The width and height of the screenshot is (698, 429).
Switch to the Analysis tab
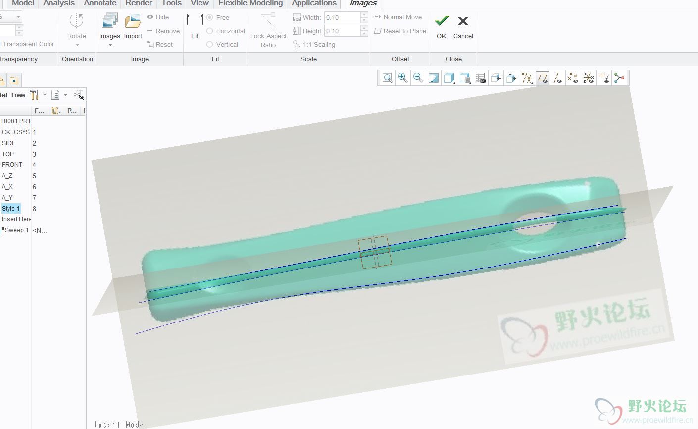coord(59,3)
